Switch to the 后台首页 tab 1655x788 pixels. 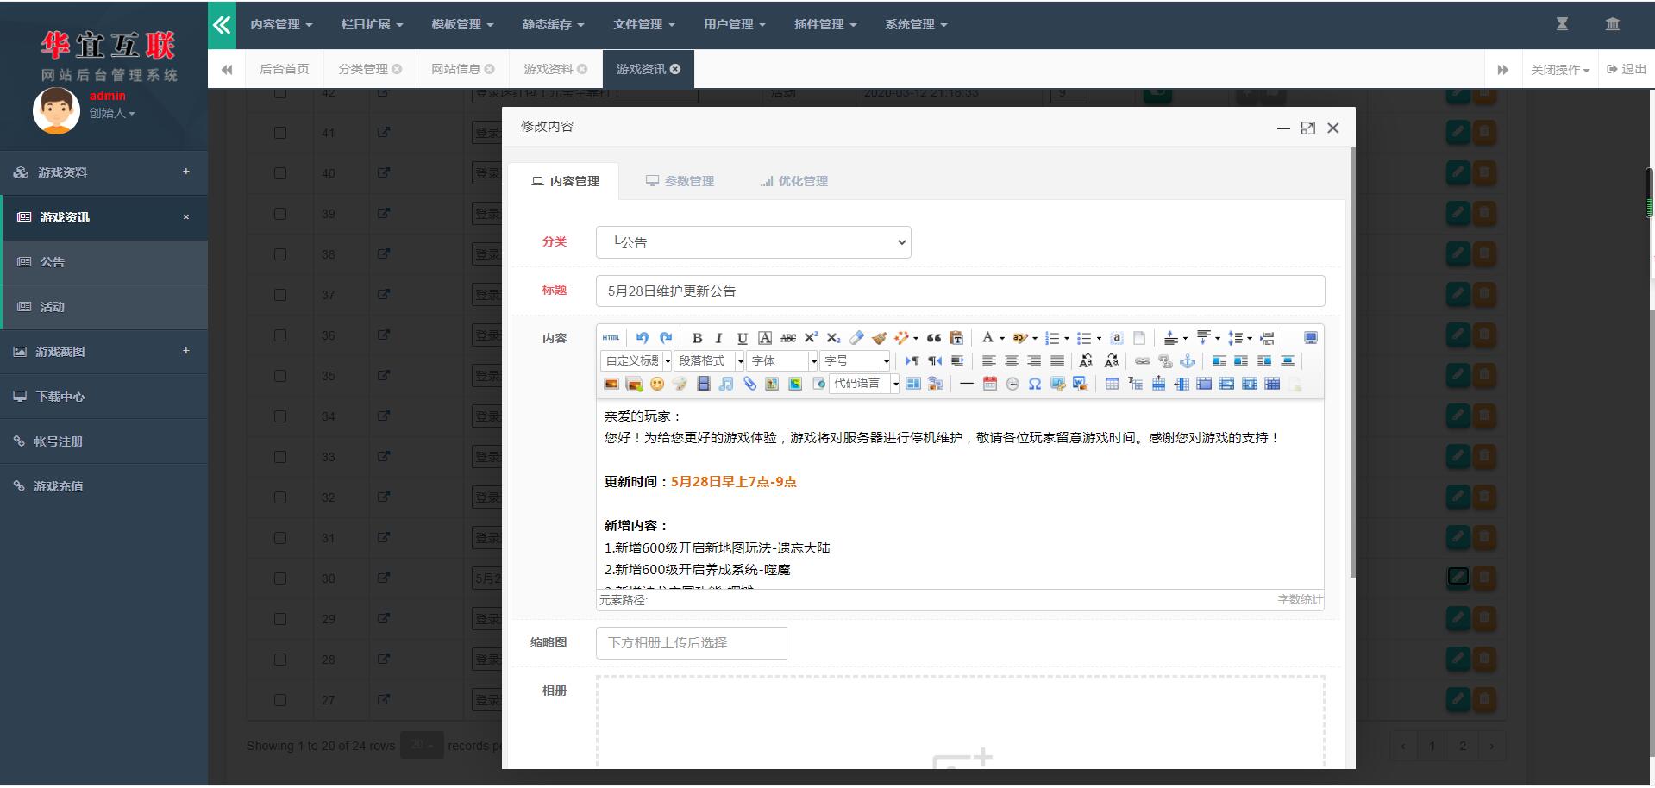[284, 69]
